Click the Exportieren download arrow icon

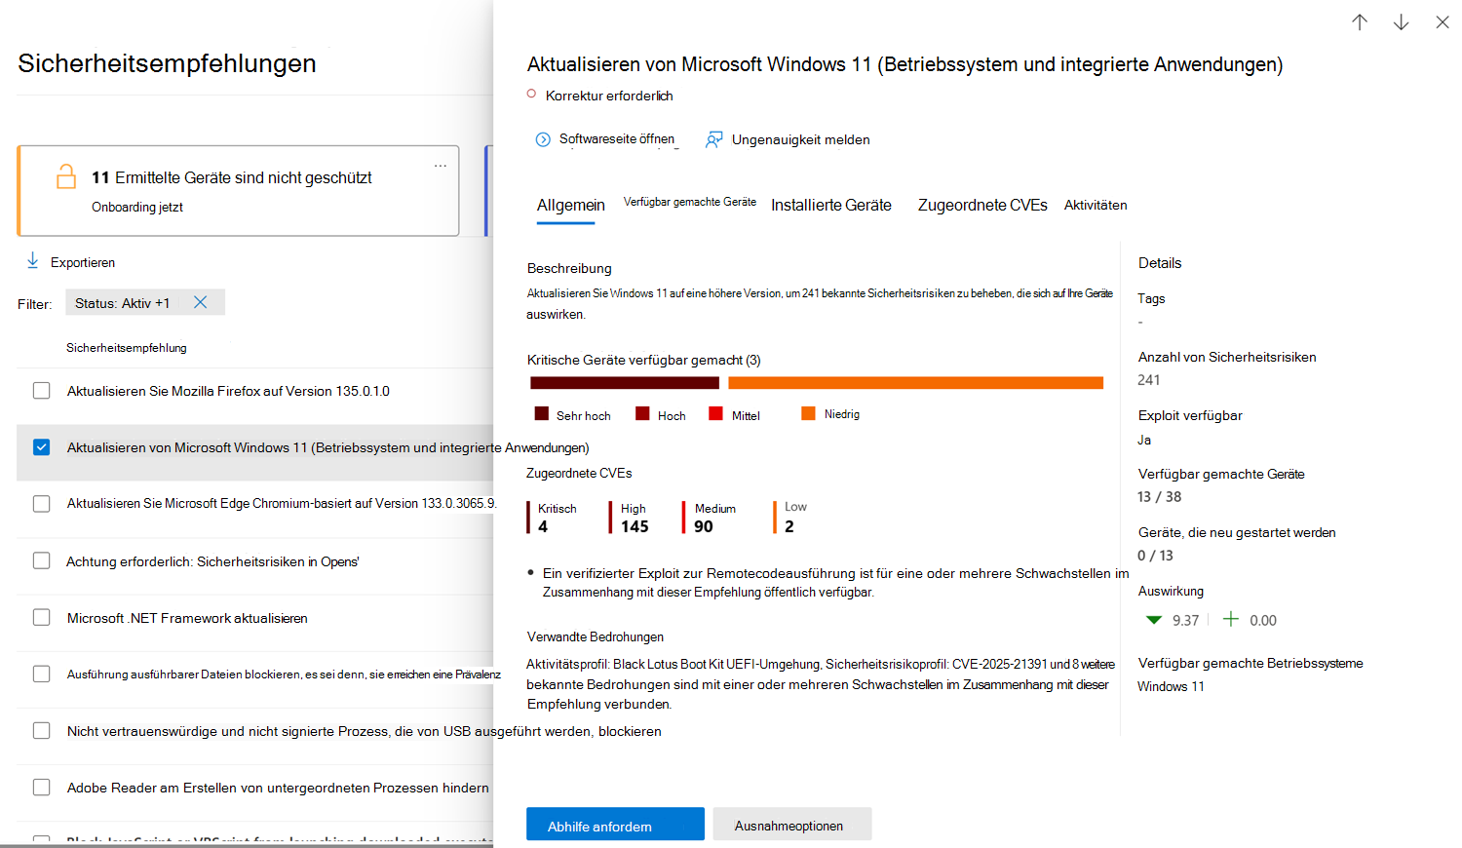point(32,260)
